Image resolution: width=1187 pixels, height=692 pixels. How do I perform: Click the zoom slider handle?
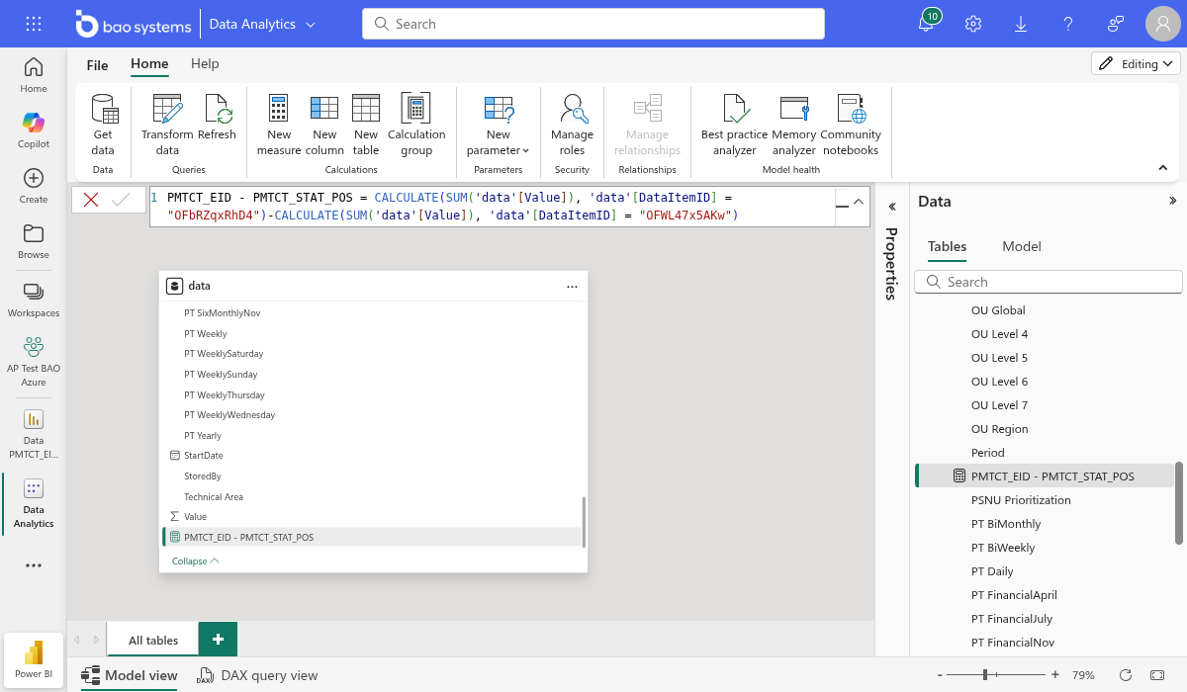[985, 674]
